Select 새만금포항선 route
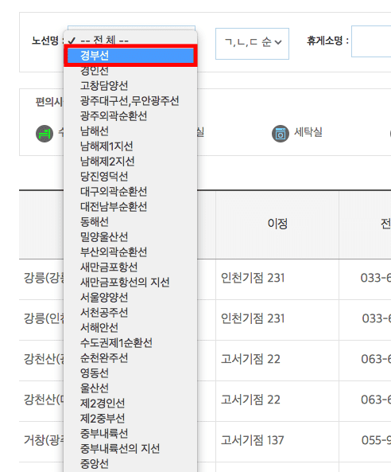Viewport: 391px width, 472px height. (x=130, y=267)
